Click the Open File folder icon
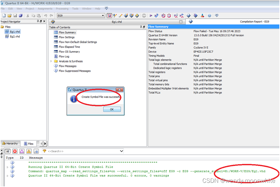The height and width of the screenshot is (187, 280). click(9, 16)
